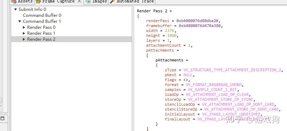Image resolution: width=287 pixels, height=131 pixels.
Task: Click the finalLayout field name
Action: click(177, 119)
